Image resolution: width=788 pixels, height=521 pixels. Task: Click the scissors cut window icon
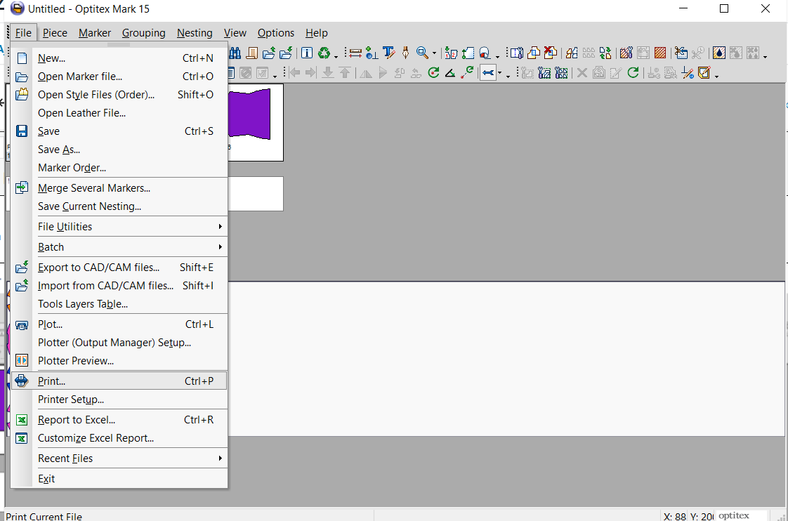[681, 53]
